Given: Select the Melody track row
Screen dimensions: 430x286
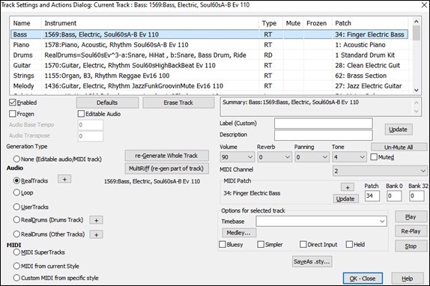Looking at the screenshot, I should 209,86.
